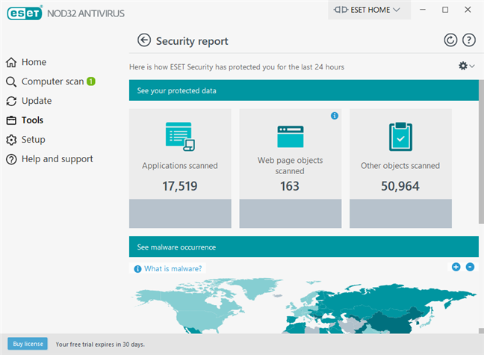This screenshot has width=484, height=355.
Task: Open the gear settings dropdown
Action: [466, 66]
